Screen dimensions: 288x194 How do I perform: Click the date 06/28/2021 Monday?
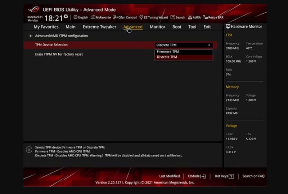(x=35, y=19)
